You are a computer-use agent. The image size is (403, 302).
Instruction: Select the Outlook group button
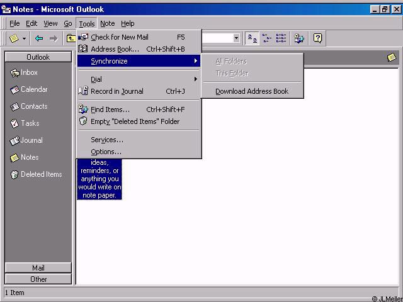point(38,57)
